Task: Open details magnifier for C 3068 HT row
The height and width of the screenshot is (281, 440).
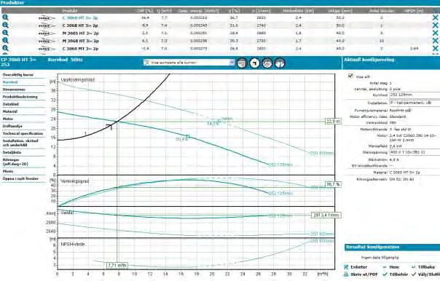Action: pyautogui.click(x=5, y=25)
